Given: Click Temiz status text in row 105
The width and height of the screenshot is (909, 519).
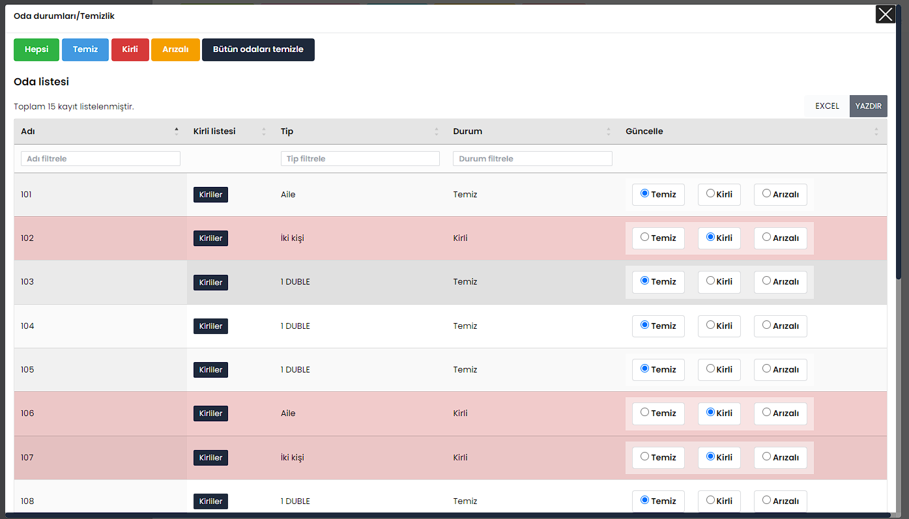Looking at the screenshot, I should pyautogui.click(x=465, y=370).
